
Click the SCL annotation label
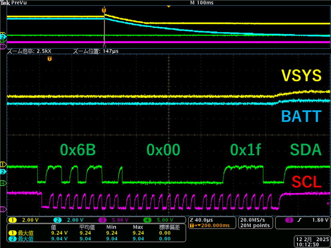coord(307,182)
